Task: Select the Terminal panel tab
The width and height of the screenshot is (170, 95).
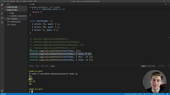Action: point(53,66)
